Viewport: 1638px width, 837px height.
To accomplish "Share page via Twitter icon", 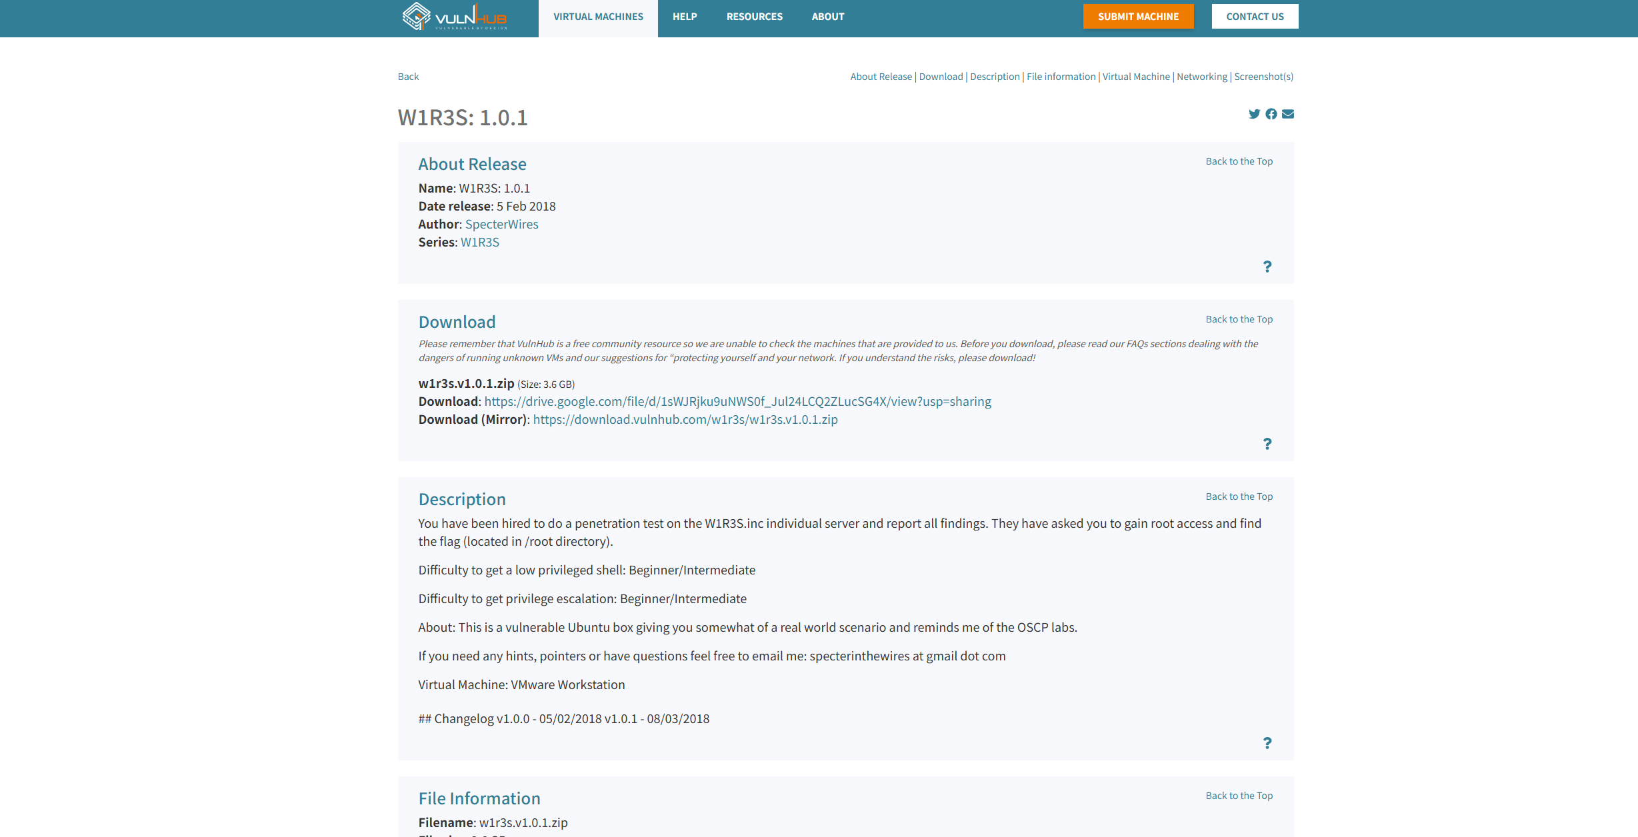I will (x=1254, y=114).
